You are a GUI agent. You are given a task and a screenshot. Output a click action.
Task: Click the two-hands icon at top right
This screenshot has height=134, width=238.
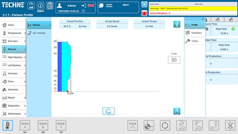pyautogui.click(x=231, y=20)
